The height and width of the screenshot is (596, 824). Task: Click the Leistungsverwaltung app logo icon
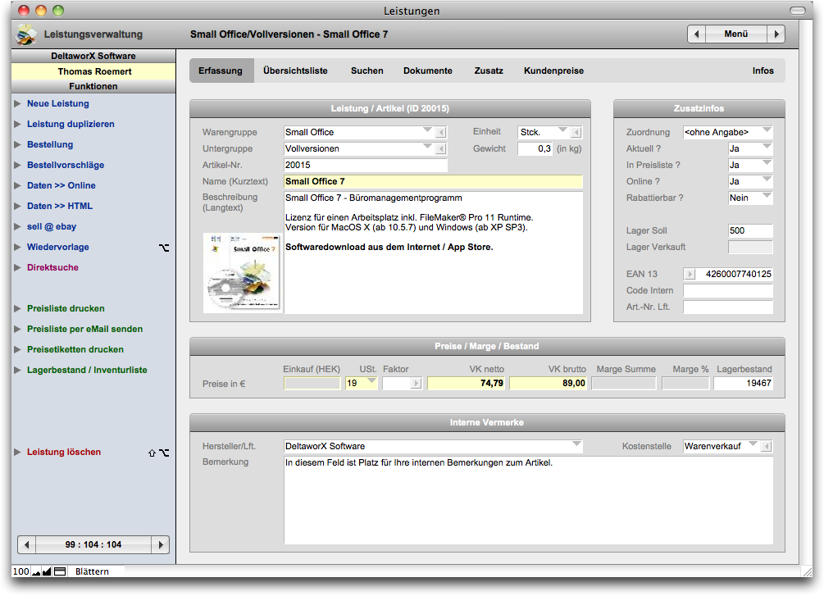(25, 34)
